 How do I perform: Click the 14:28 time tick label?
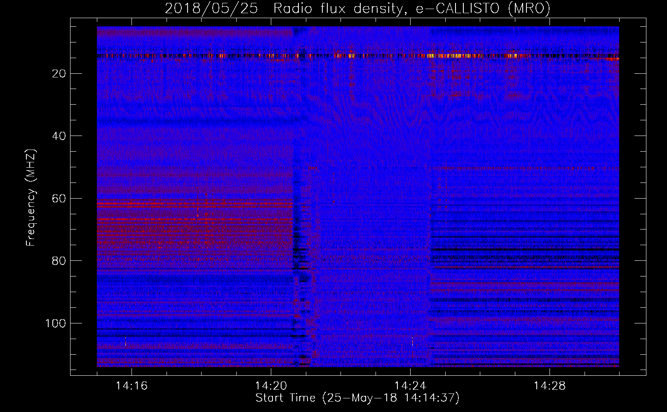pyautogui.click(x=550, y=386)
